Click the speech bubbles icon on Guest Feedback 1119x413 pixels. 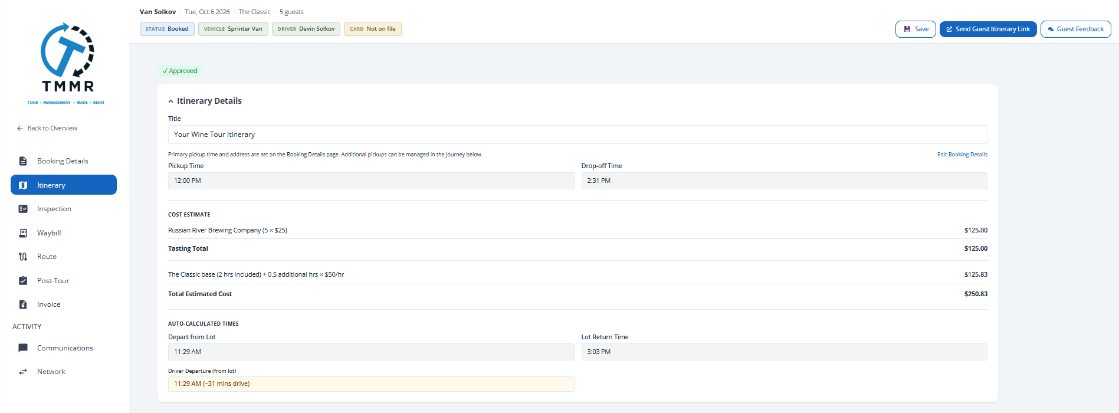click(1051, 29)
